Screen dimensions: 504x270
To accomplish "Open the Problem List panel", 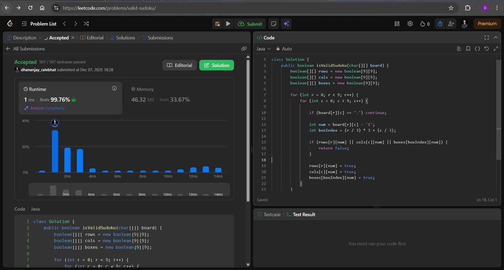I will click(x=39, y=24).
